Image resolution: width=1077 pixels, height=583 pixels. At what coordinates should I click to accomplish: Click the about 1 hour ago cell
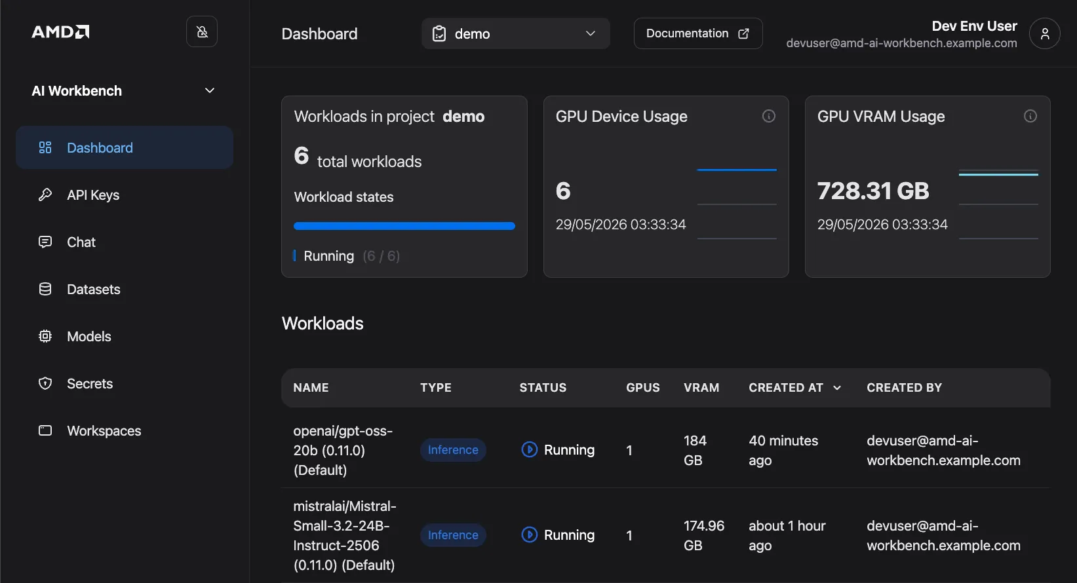(787, 535)
